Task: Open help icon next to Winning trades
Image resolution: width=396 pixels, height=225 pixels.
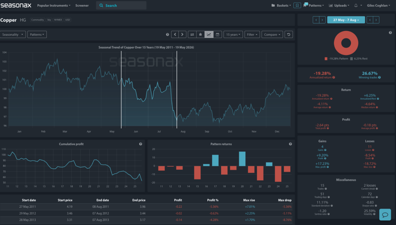Action: coord(380,78)
